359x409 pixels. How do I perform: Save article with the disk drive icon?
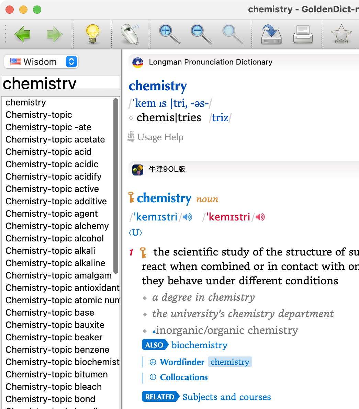coord(271,34)
